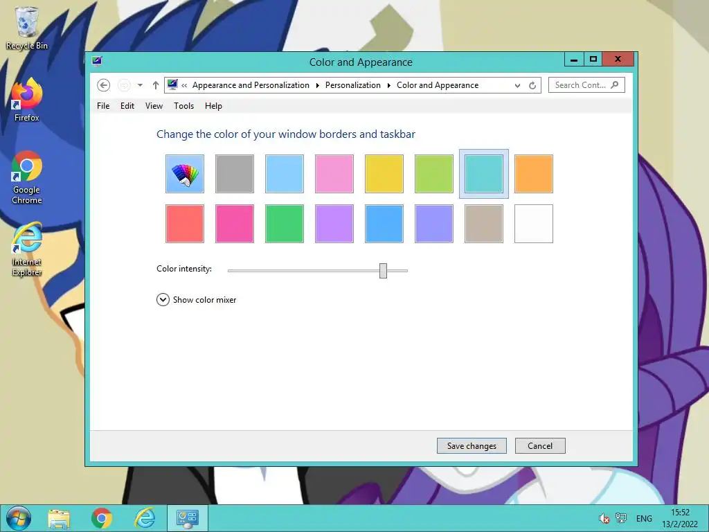This screenshot has height=532, width=709.
Task: Select the light pink color swatch
Action: click(x=334, y=174)
